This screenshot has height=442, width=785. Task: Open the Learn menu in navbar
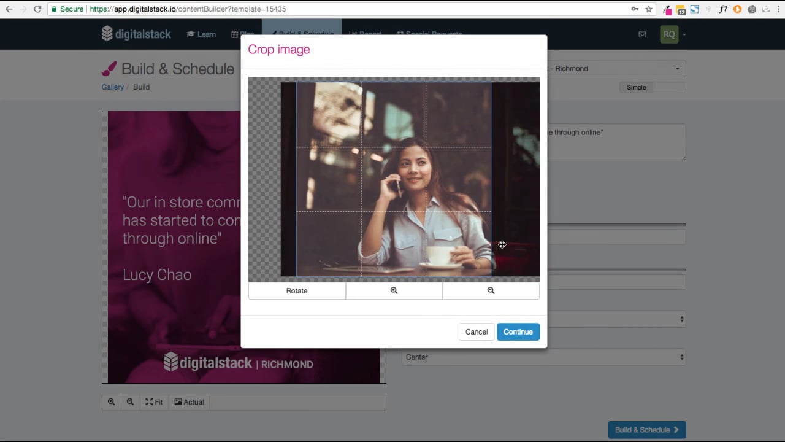pyautogui.click(x=201, y=34)
